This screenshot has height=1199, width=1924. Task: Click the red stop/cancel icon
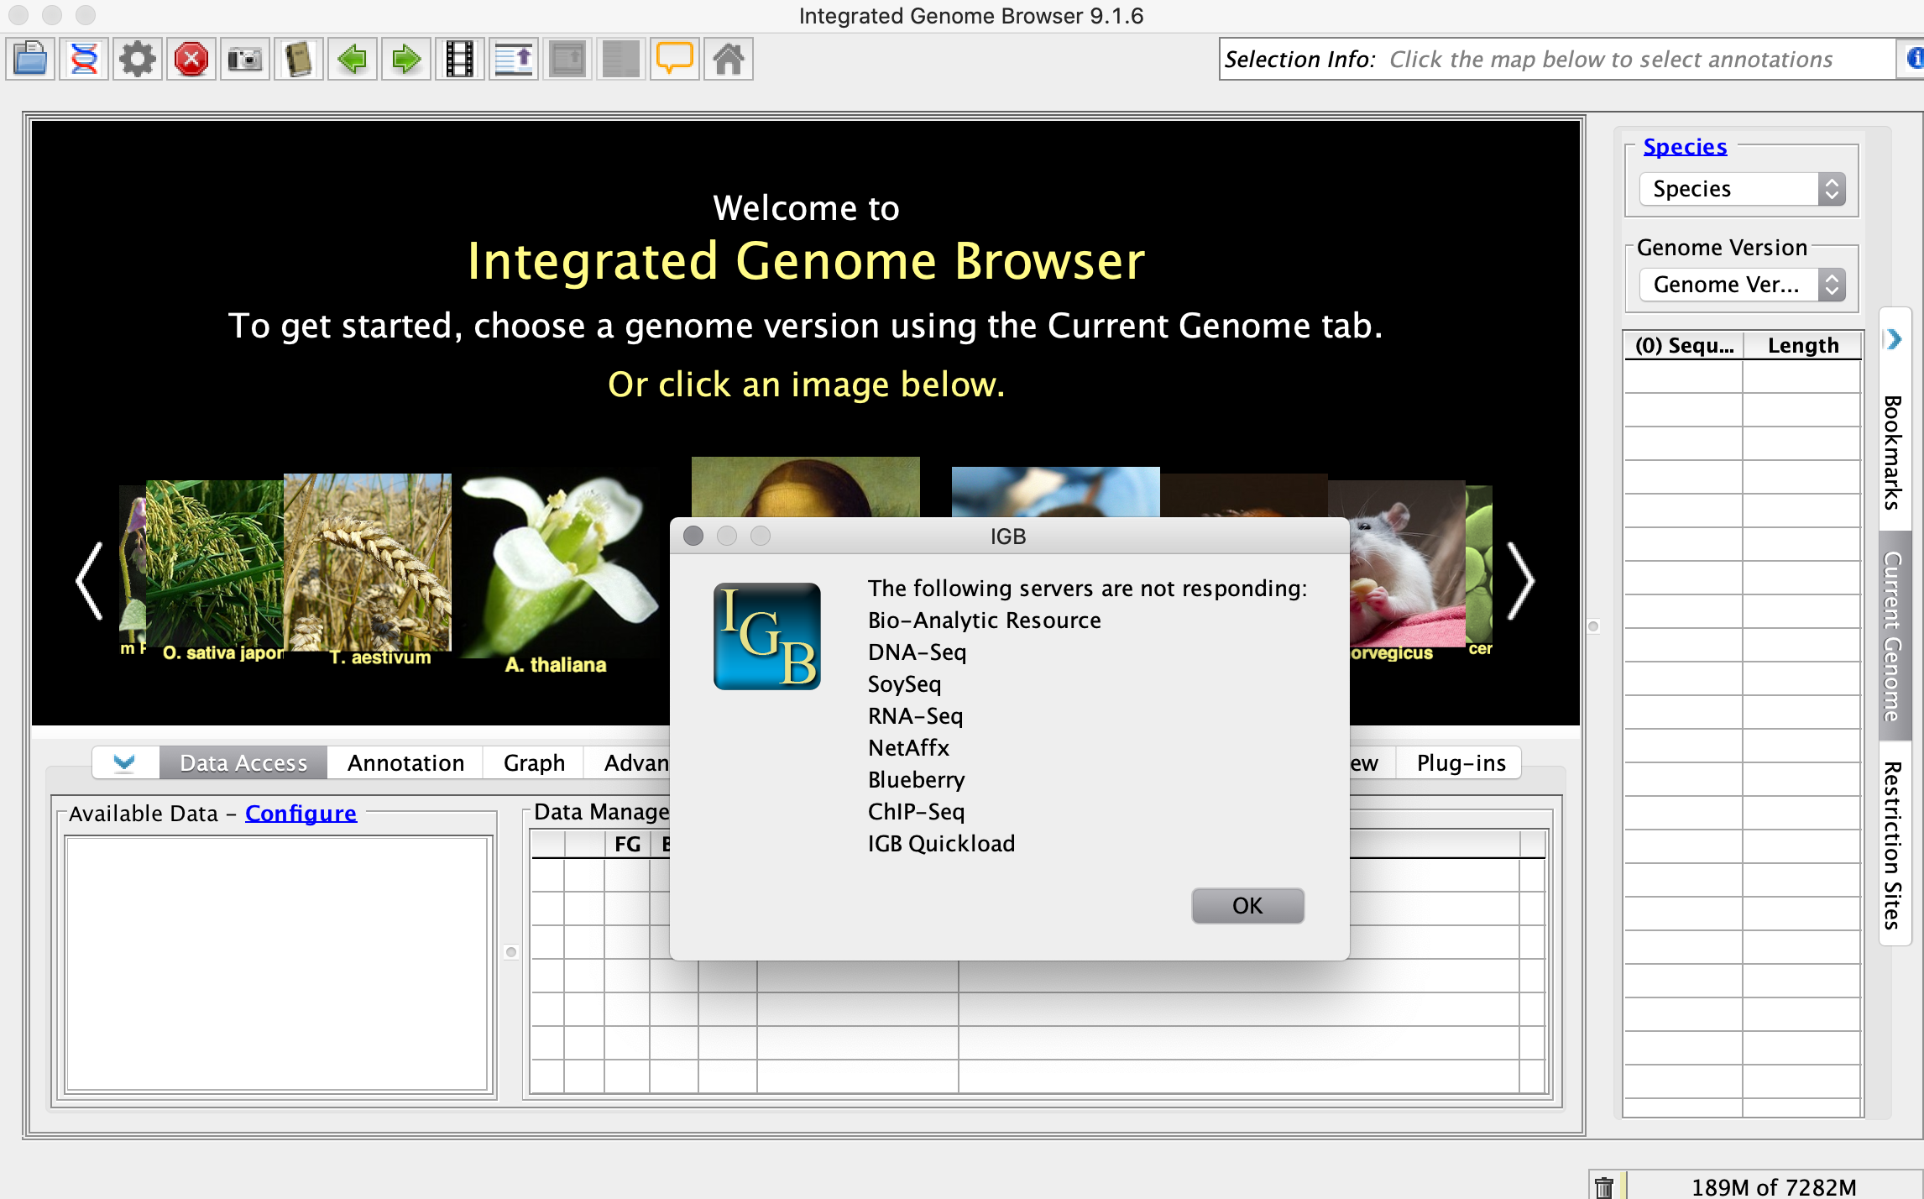click(191, 60)
